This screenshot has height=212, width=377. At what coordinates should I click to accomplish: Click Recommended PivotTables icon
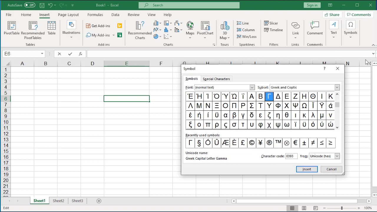pos(33,30)
